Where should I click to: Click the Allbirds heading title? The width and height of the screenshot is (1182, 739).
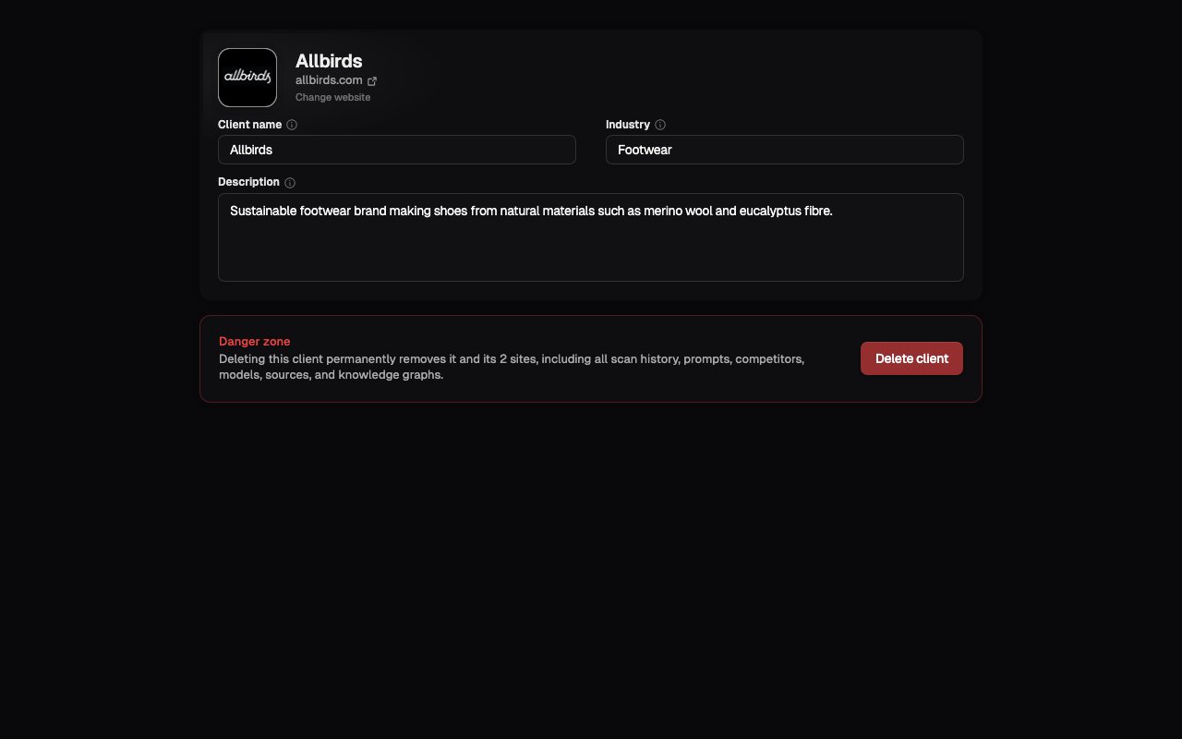(x=329, y=61)
